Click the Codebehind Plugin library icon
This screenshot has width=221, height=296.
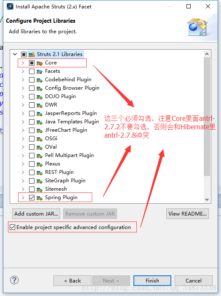[x=40, y=80]
